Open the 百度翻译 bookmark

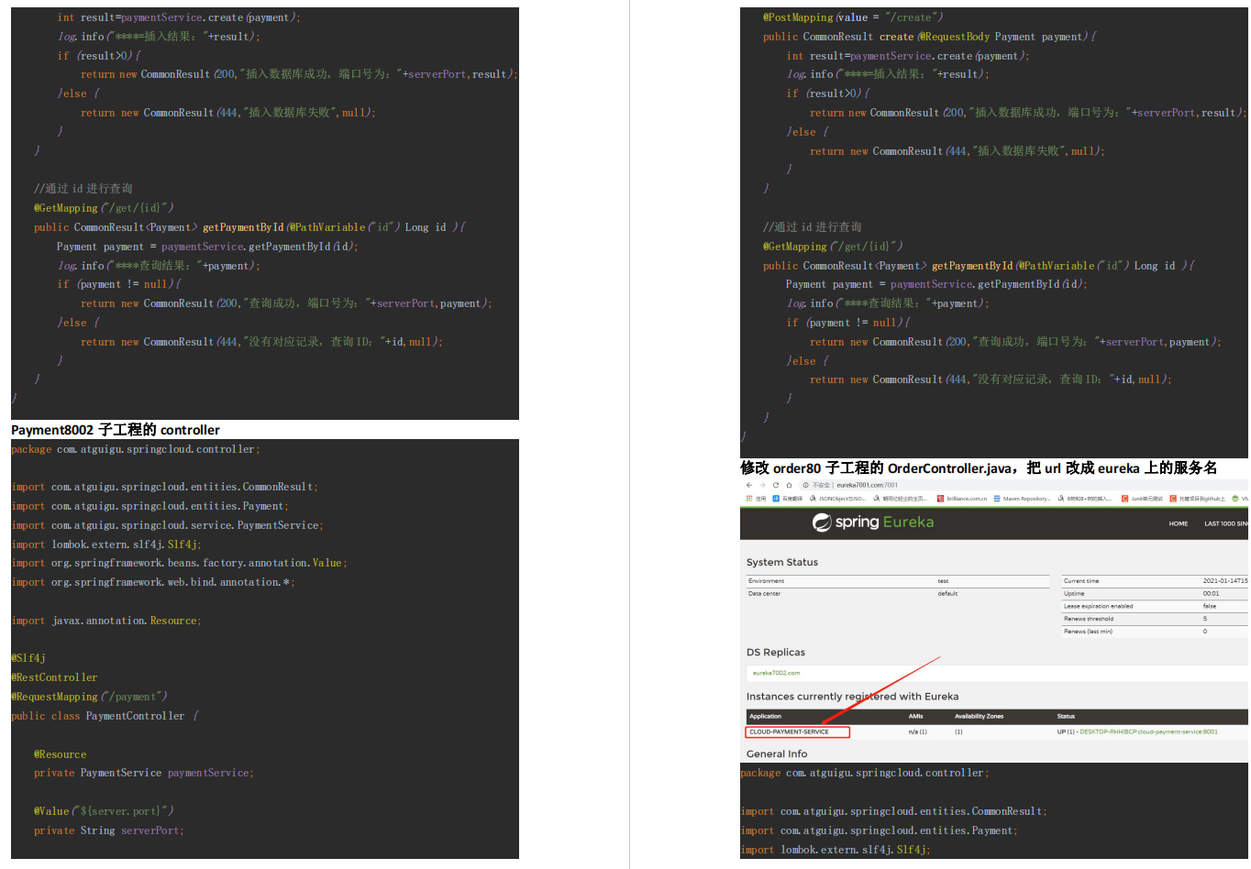pos(788,499)
